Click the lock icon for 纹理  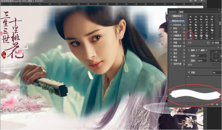(x=184, y=32)
